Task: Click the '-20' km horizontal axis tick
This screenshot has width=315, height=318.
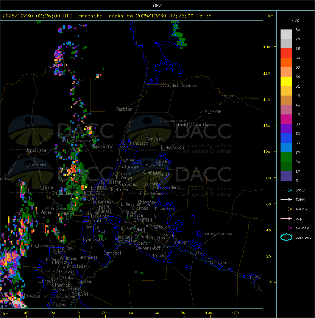Action: coord(51,313)
